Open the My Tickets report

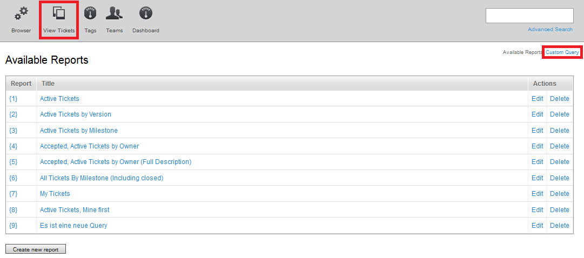55,194
